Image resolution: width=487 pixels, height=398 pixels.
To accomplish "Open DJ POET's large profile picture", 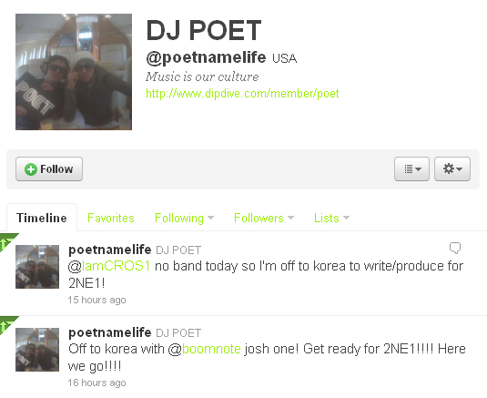I will point(74,72).
